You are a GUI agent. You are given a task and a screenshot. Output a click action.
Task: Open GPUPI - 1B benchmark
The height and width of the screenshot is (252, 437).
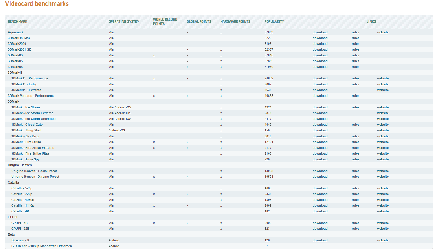[19, 223]
